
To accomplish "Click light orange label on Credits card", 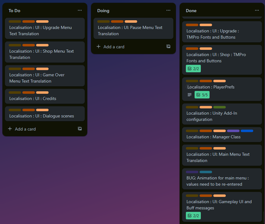I will click(42, 92).
